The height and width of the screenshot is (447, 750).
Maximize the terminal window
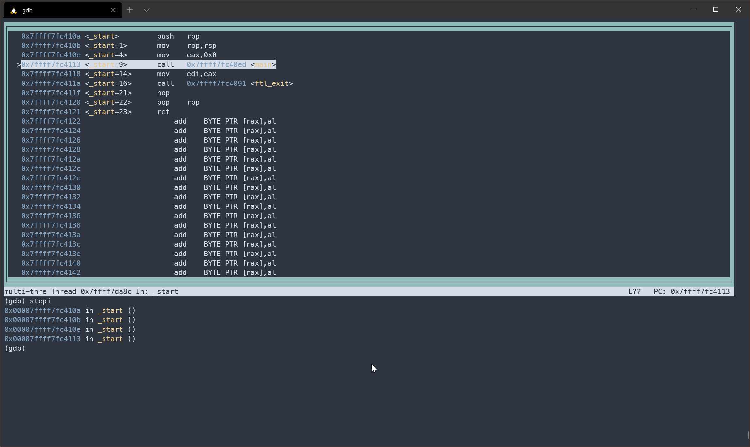point(716,9)
